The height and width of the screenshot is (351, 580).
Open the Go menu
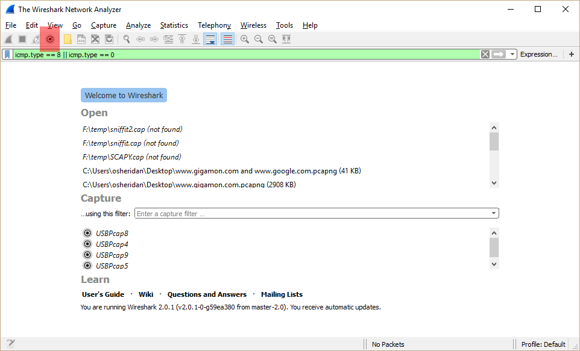pyautogui.click(x=77, y=25)
